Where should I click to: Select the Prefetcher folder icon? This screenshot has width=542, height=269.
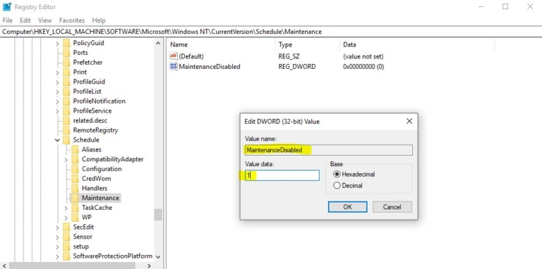tap(66, 63)
